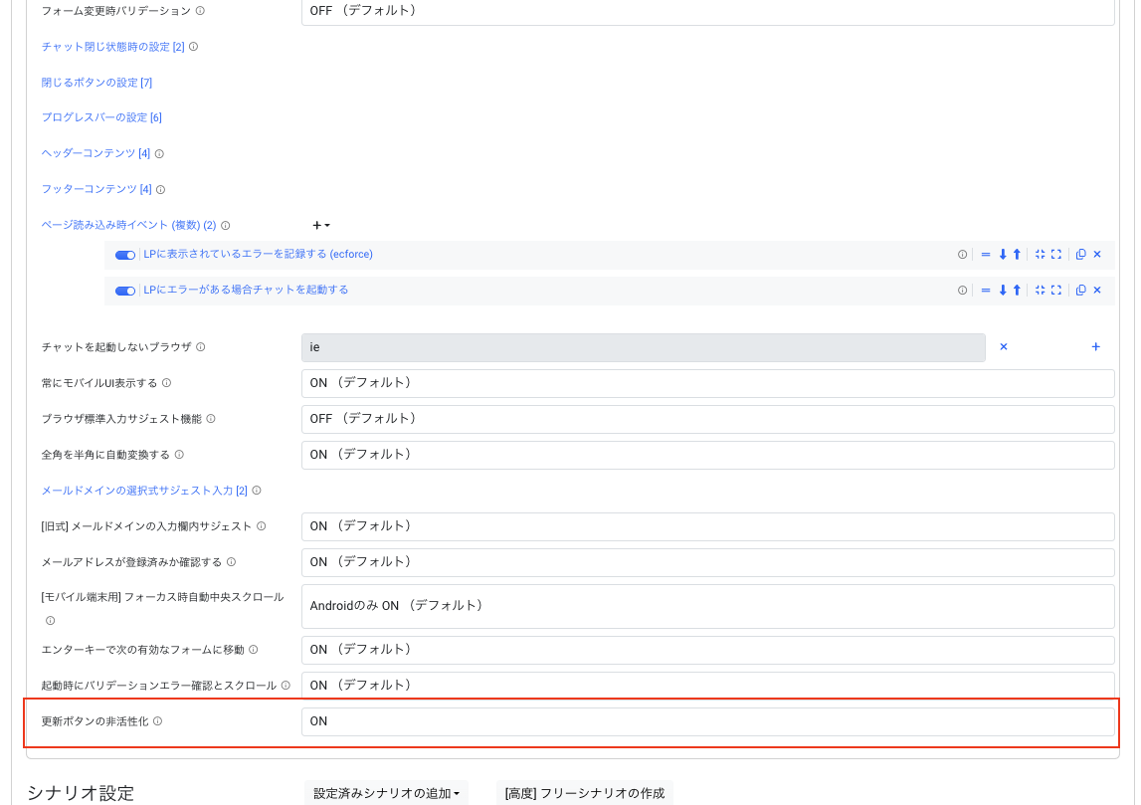The width and height of the screenshot is (1141, 805).
Task: Open チャット閉じ状態時の設定 settings
Action: point(109,46)
